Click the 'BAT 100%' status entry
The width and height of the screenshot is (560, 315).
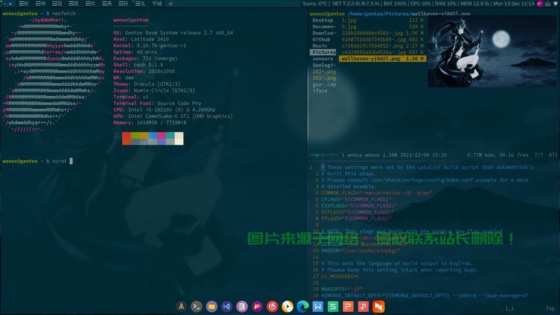395,4
